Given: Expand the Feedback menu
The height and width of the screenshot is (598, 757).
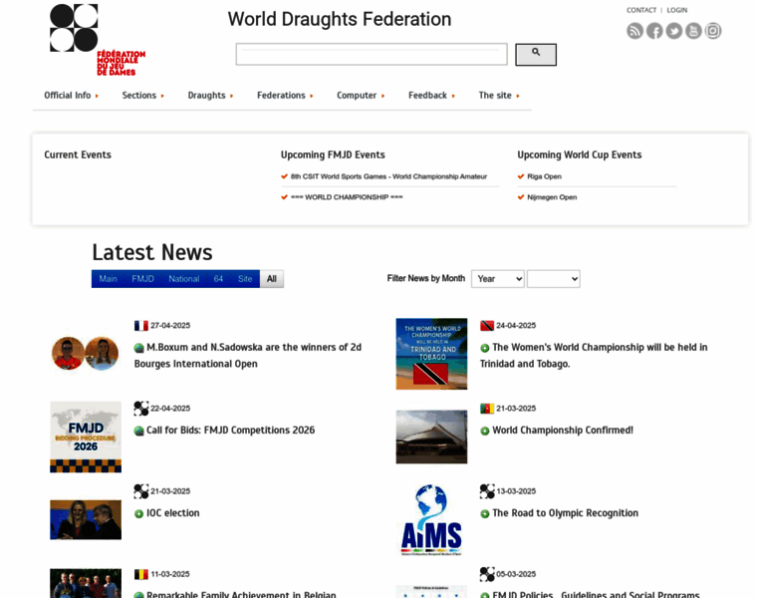Looking at the screenshot, I should coord(431,96).
